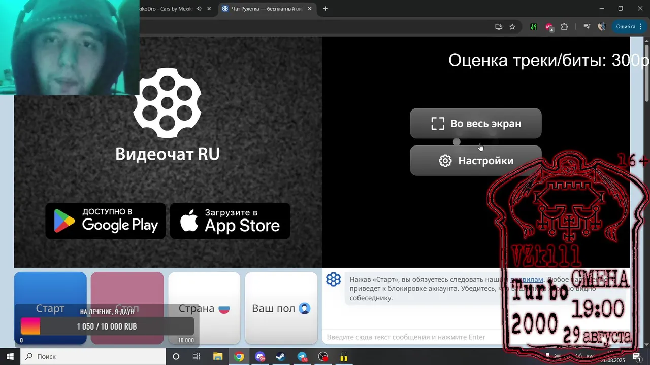Click the Ошибка error button
Viewport: 650px width, 365px height.
[x=626, y=27]
